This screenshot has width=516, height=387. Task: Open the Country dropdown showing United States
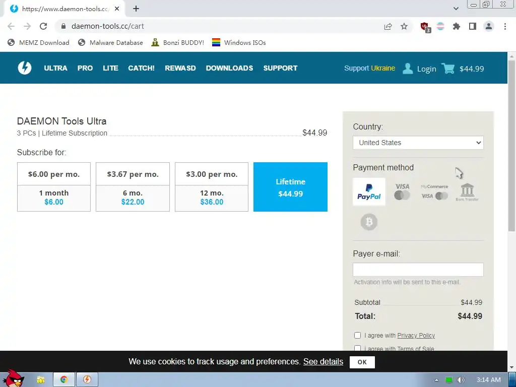tap(418, 143)
